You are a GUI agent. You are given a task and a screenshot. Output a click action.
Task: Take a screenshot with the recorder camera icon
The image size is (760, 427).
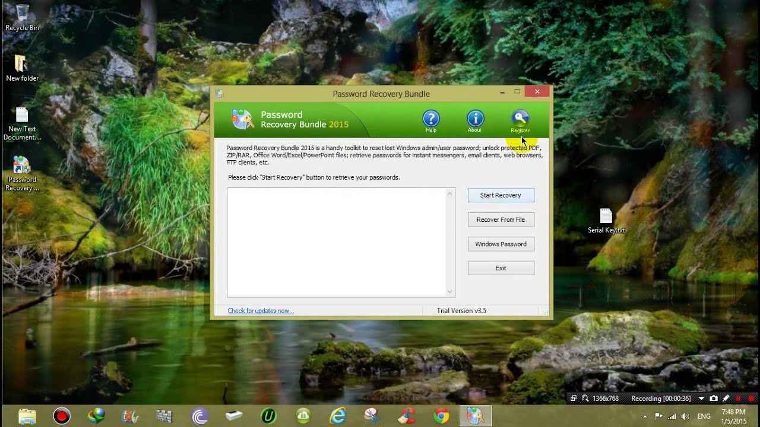click(x=714, y=399)
